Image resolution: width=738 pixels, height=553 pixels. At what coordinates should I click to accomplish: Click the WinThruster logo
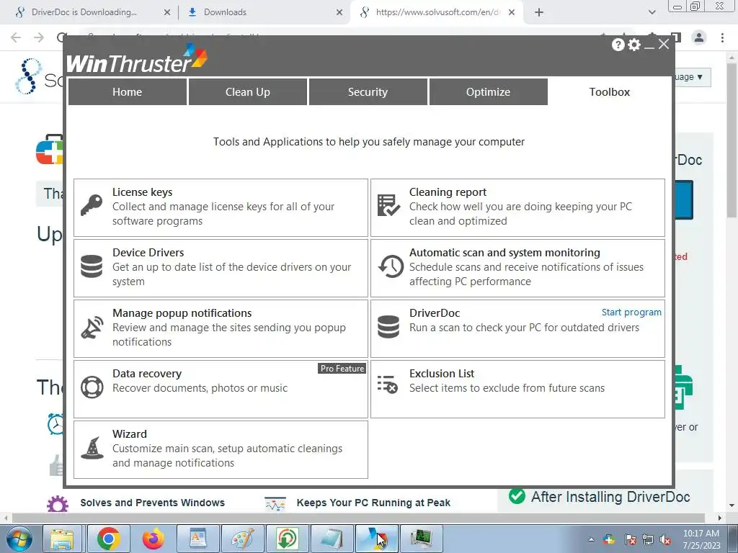click(x=136, y=59)
